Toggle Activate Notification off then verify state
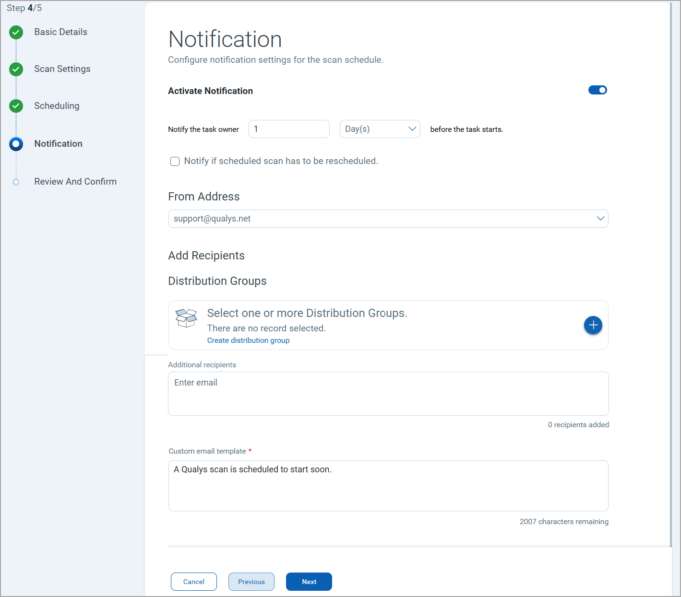Screen dimensions: 681x597 (597, 90)
